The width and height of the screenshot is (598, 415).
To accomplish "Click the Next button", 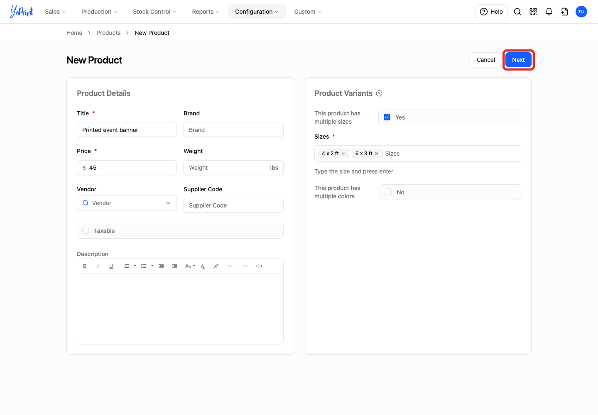I will 518,60.
